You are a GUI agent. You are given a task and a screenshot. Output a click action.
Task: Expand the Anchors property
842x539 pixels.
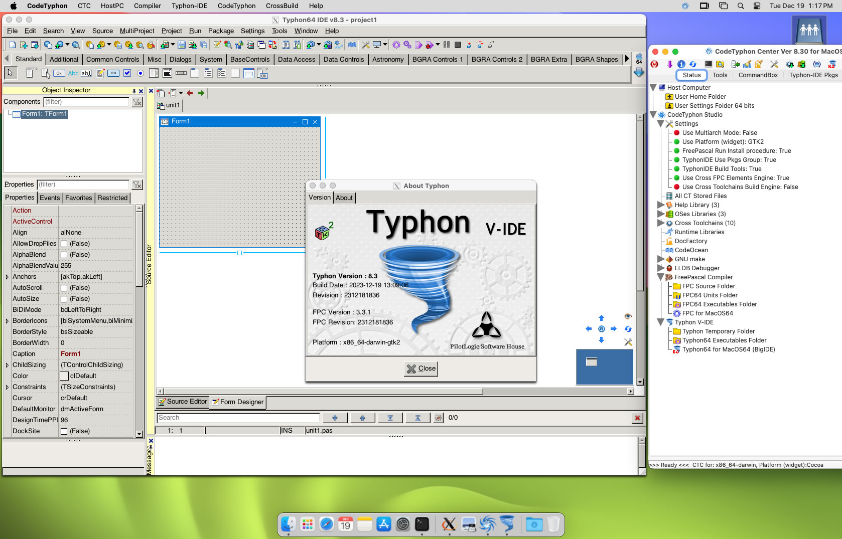click(7, 277)
